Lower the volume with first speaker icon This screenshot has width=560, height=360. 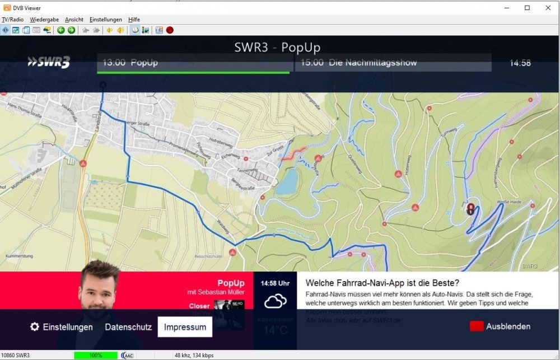[110, 30]
